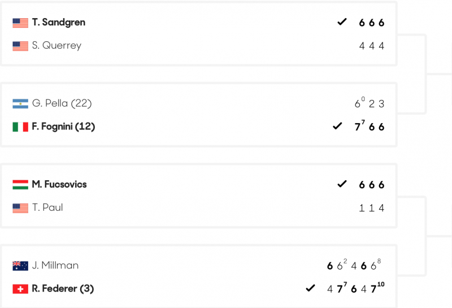Select the Switzerland flag next to R. Federer
Viewport: 452px width, 308px height.
click(20, 289)
